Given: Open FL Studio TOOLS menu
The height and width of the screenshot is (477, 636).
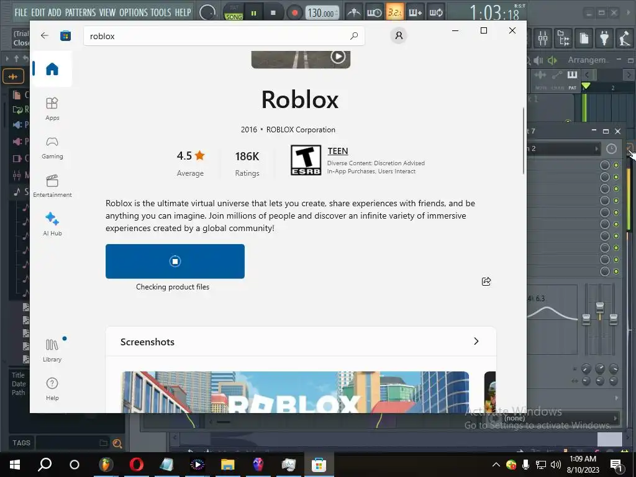Looking at the screenshot, I should click(x=161, y=12).
